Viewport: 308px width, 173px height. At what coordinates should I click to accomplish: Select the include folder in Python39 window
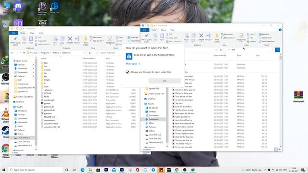47,70
